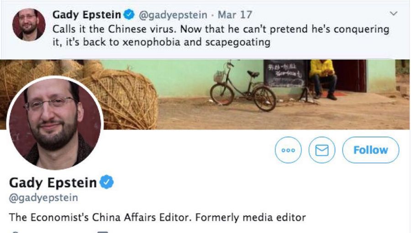Click the verified badge in the tweet header
Screen dimensions: 411x233
pos(129,15)
